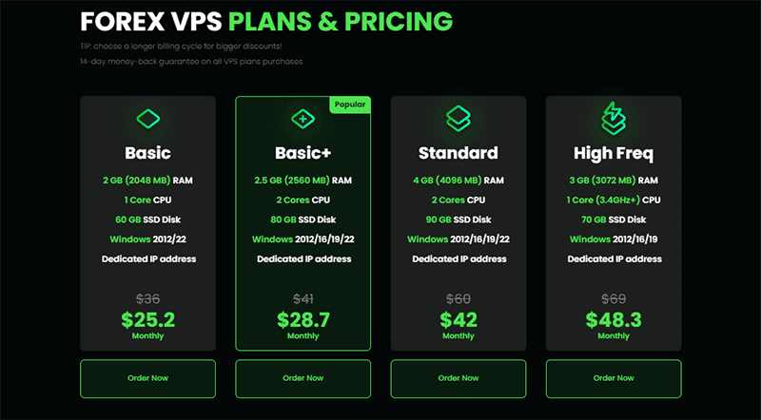This screenshot has height=420, width=761.
Task: Click the Standard plan heading
Action: (x=459, y=152)
